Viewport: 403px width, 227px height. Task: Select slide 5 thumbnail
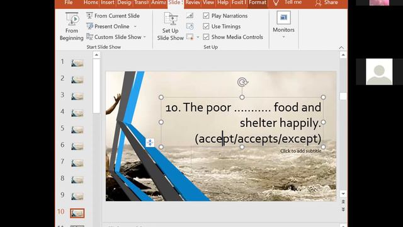click(x=77, y=130)
